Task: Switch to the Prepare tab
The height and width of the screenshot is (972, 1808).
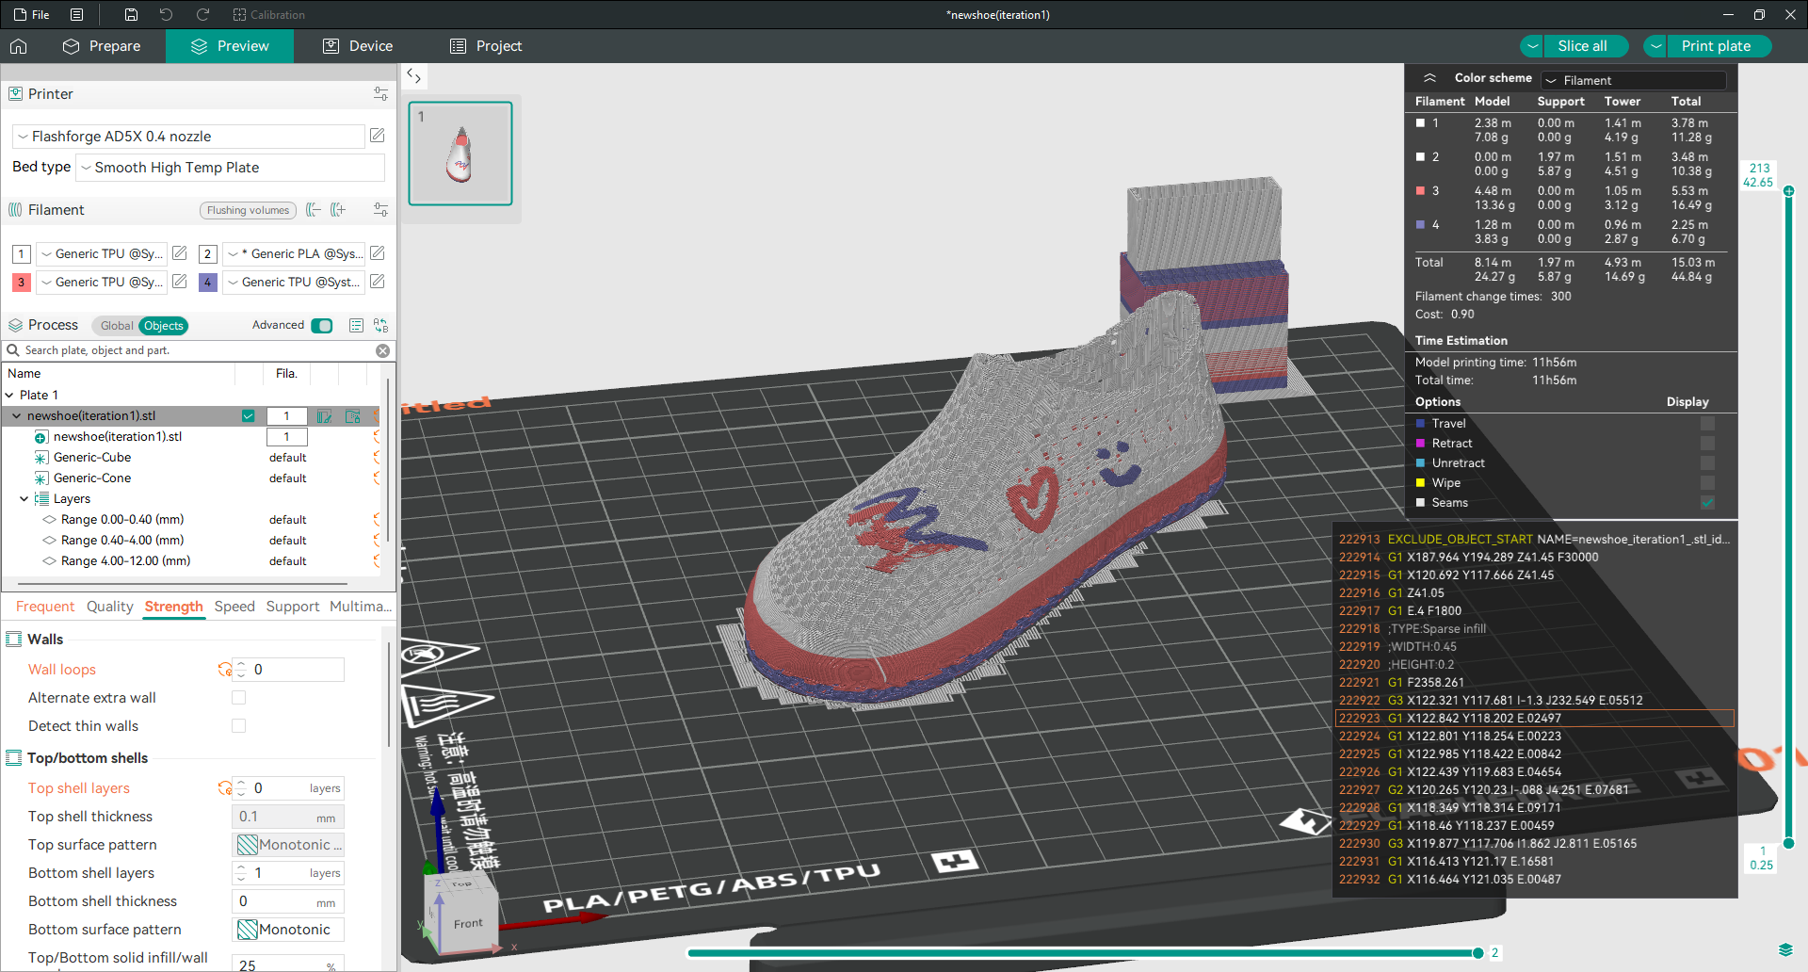Action: [102, 46]
